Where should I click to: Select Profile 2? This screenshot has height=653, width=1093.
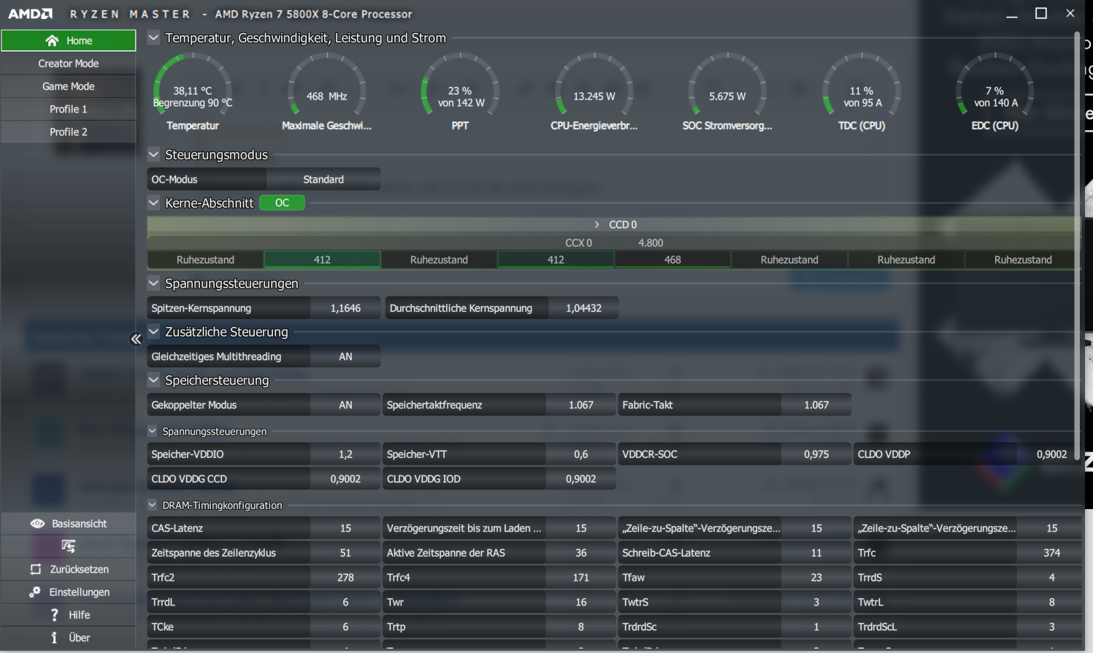coord(69,131)
